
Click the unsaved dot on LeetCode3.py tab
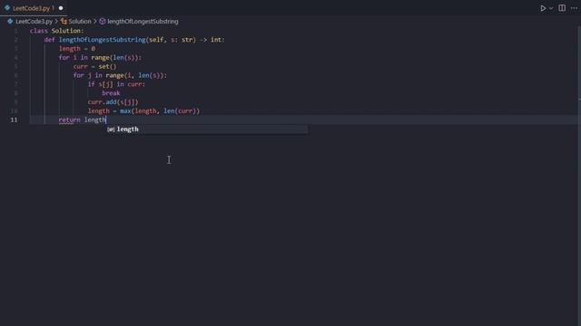[x=61, y=8]
